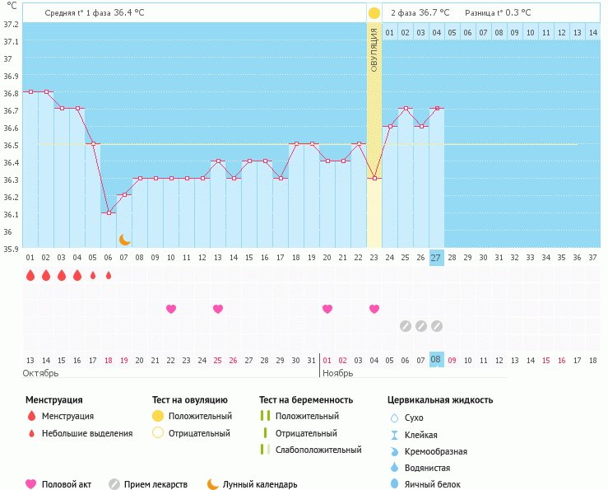
Task: Click the gray medication icon under day 27
Action: pos(436,326)
